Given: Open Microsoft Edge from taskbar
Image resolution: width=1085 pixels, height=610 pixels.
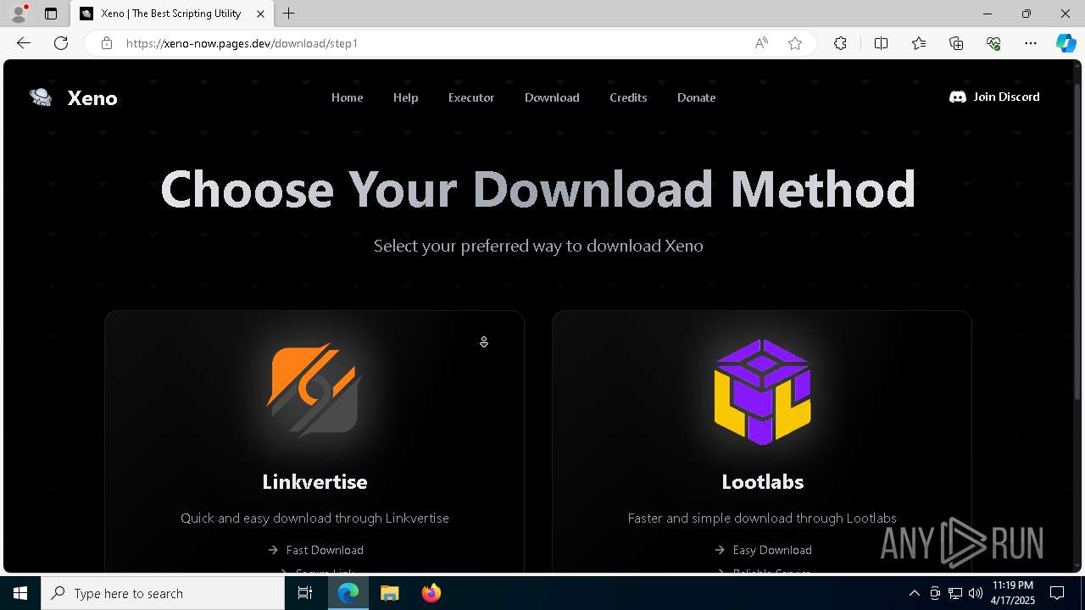Looking at the screenshot, I should [348, 593].
